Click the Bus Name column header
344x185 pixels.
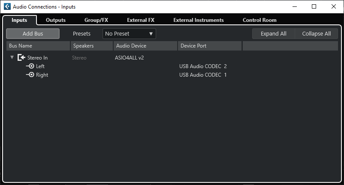[38, 46]
